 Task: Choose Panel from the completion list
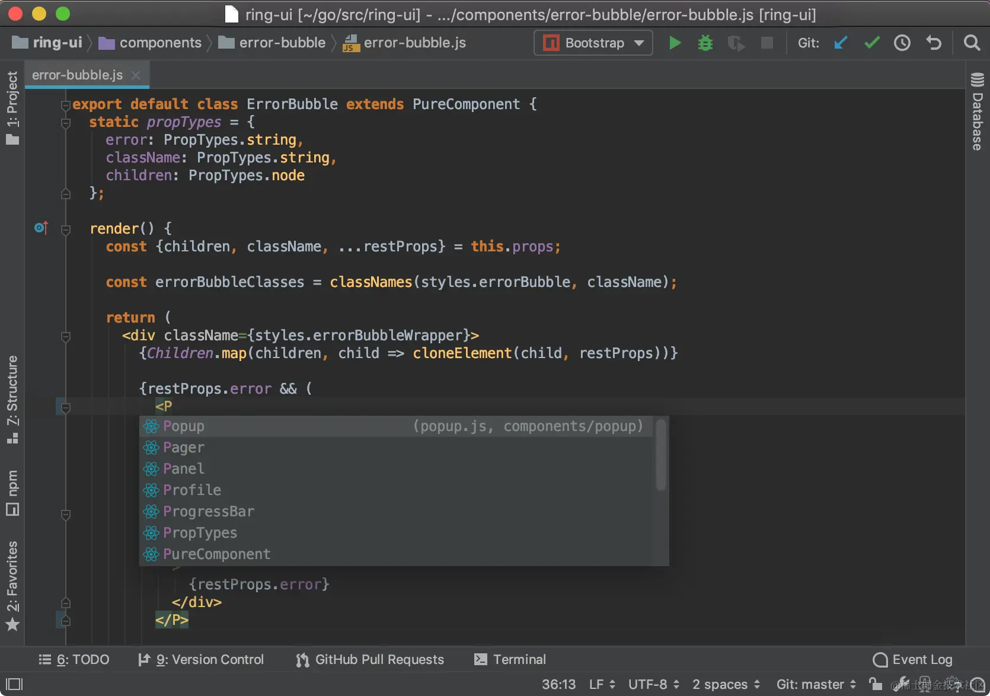(396, 469)
